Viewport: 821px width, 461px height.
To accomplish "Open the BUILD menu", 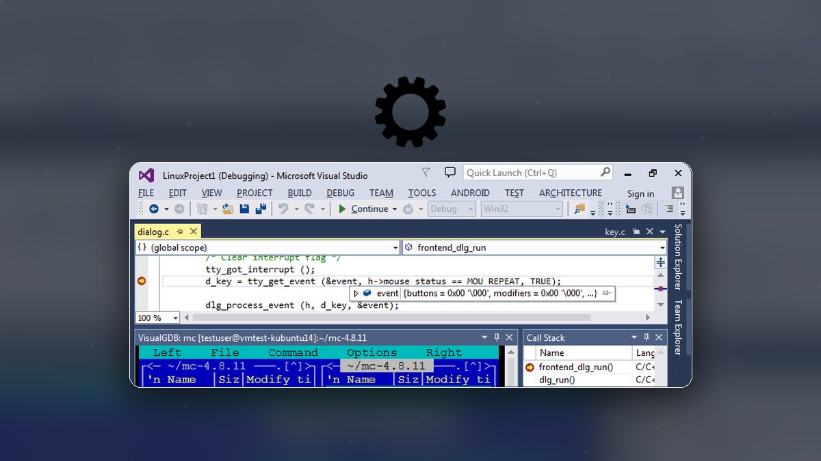I will [300, 193].
